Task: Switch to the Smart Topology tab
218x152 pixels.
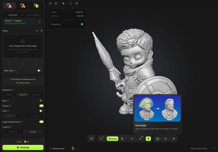Action: click(x=33, y=15)
